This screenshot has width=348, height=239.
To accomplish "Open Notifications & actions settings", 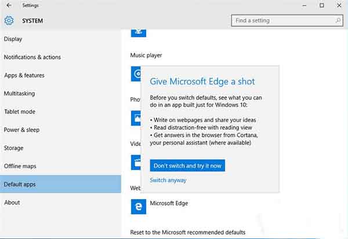I will click(x=32, y=57).
